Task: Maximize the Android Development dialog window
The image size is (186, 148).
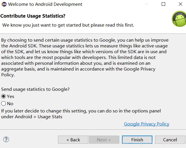Action: [163, 4]
